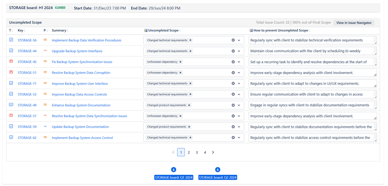Sort by the T type column header
The image size is (388, 186).
tap(10, 30)
